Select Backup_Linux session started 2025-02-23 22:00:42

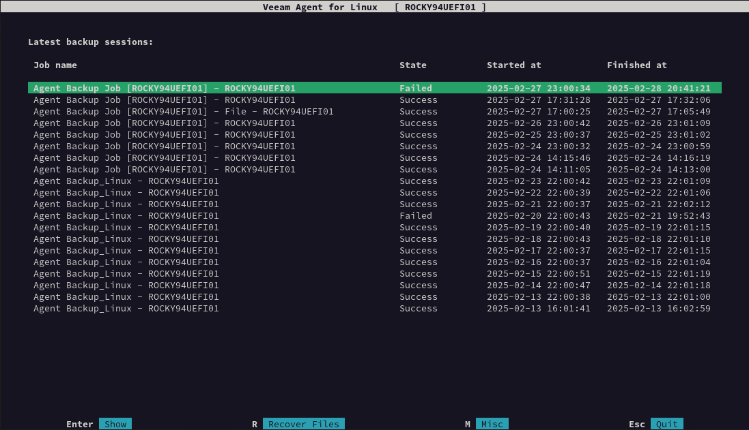(374, 181)
